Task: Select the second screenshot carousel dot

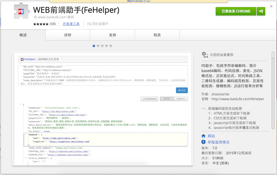Action: 98,46
